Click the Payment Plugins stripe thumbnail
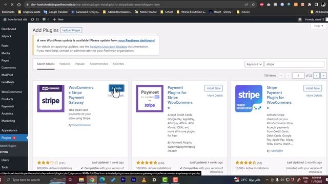Screen dimensions: 328x184 click(150, 99)
